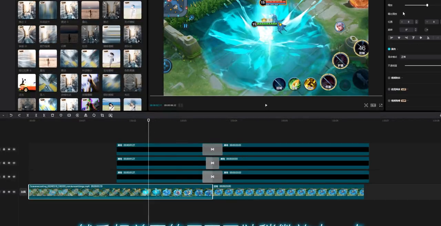Collapse the 混合 section arrow

[397, 49]
